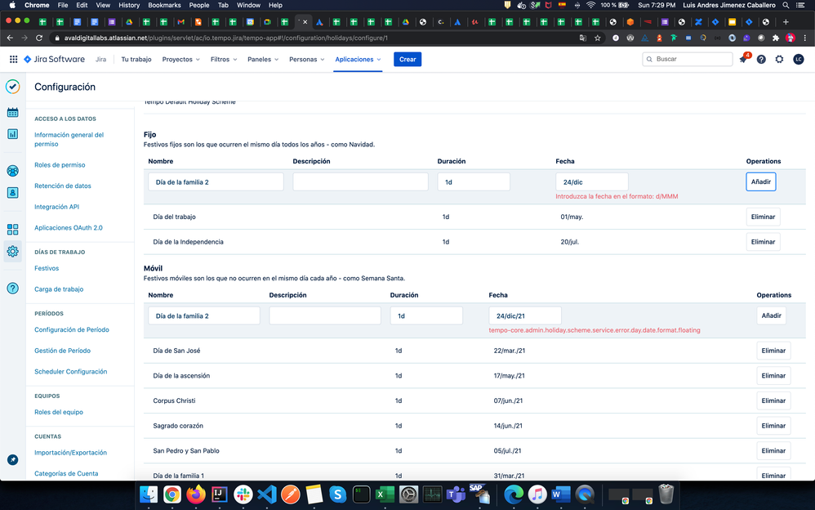Open Roles de permiso link
Screen dimensions: 815x510
click(x=60, y=164)
